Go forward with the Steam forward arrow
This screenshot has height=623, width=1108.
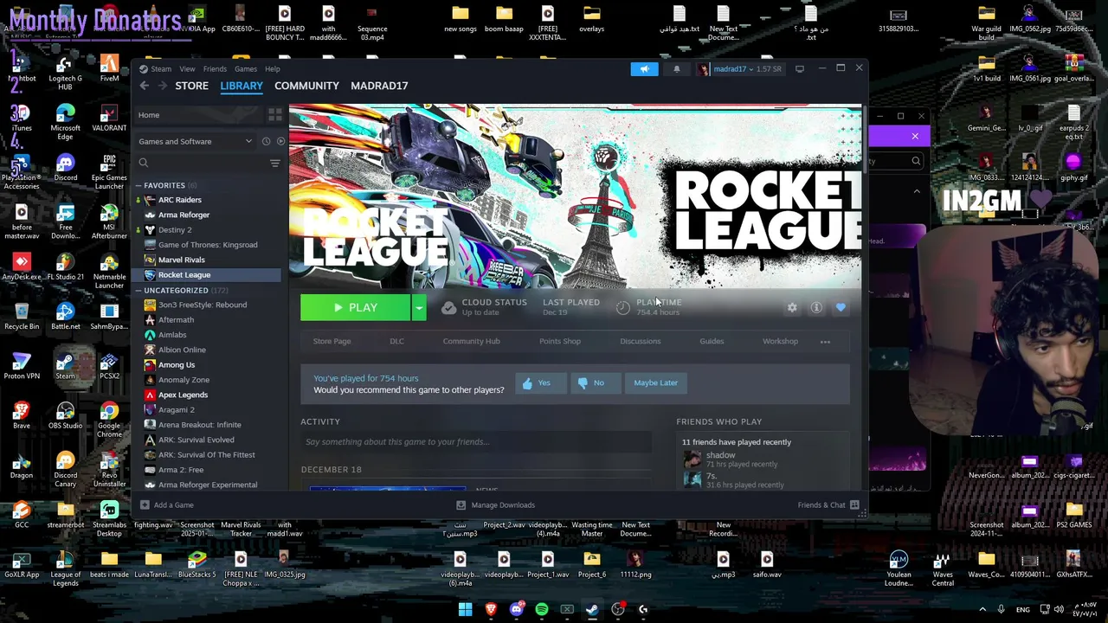162,86
